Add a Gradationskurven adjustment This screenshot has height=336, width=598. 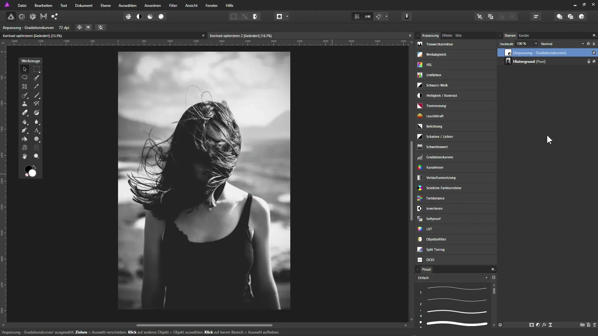[456, 157]
